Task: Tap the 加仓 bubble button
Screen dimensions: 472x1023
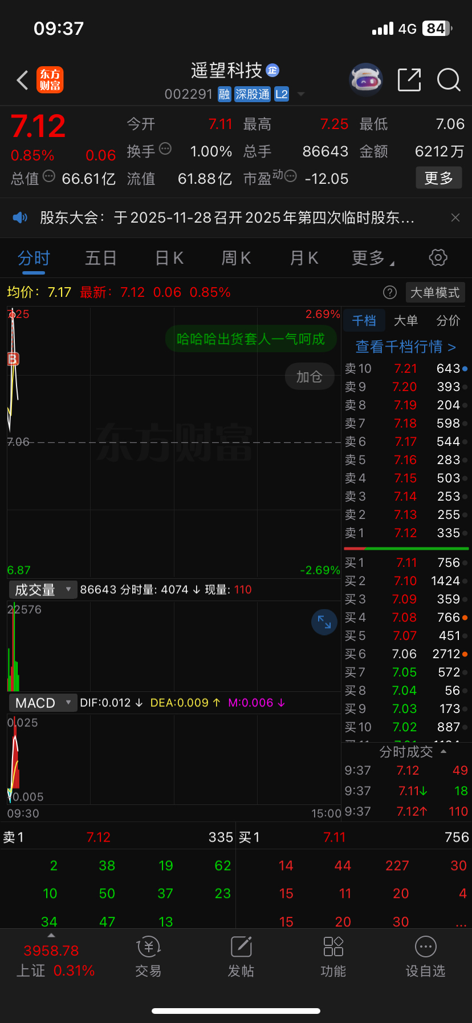Action: [310, 377]
